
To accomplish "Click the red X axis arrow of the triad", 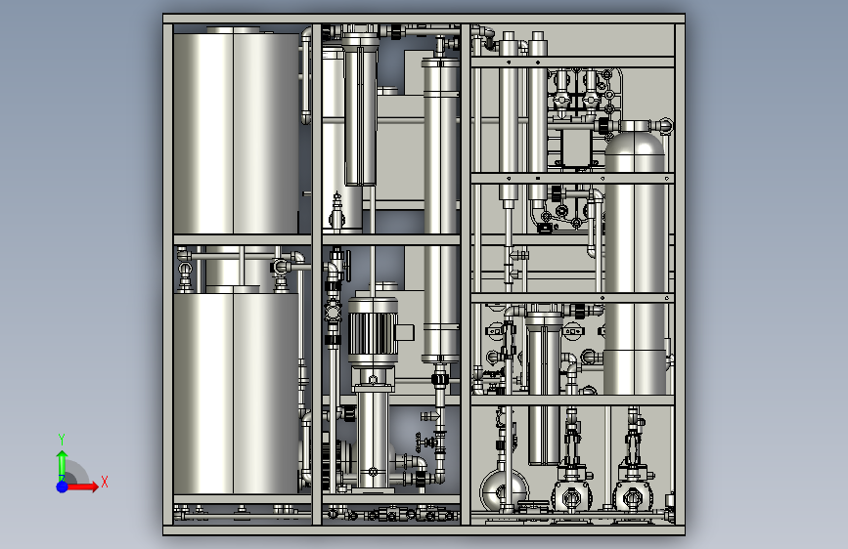I will point(83,486).
